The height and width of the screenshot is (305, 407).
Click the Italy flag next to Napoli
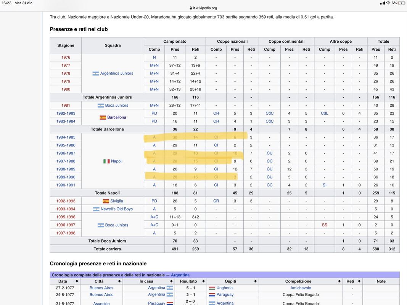point(106,161)
